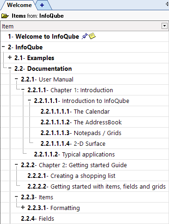
Task: Open the yellow note icon on Welcome item
Action: point(92,36)
